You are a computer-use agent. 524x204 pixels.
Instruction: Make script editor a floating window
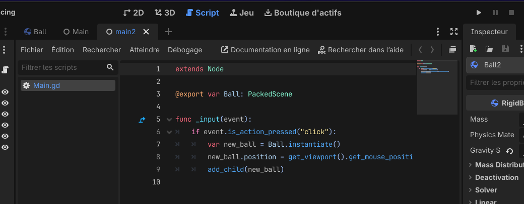452,50
